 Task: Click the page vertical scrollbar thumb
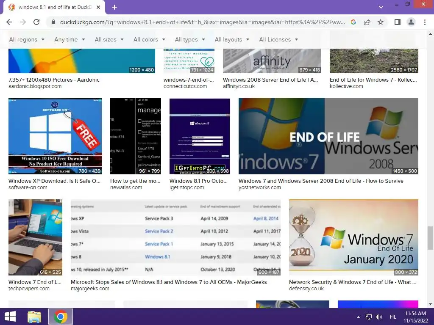tap(430, 238)
